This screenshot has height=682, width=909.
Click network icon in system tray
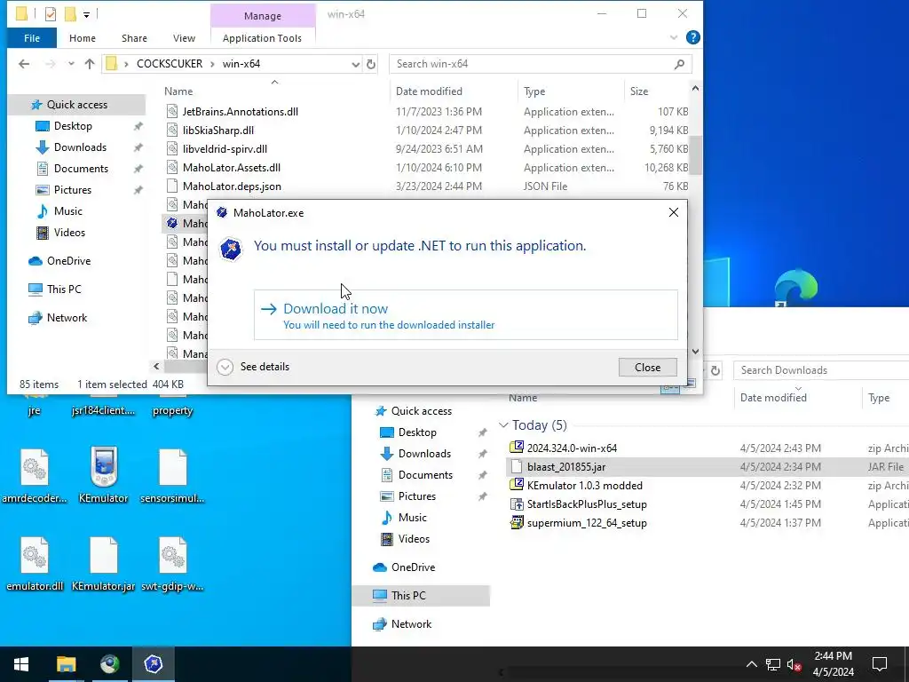[x=773, y=664]
